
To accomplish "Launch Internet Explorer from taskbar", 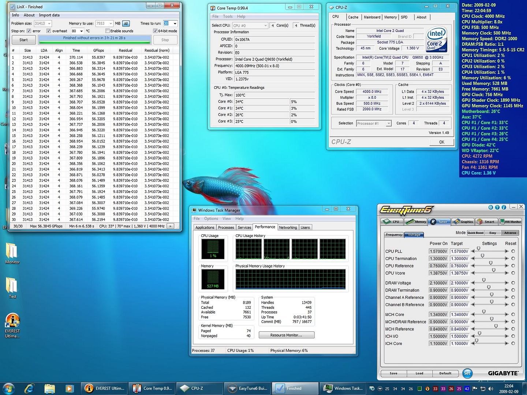I will click(29, 388).
